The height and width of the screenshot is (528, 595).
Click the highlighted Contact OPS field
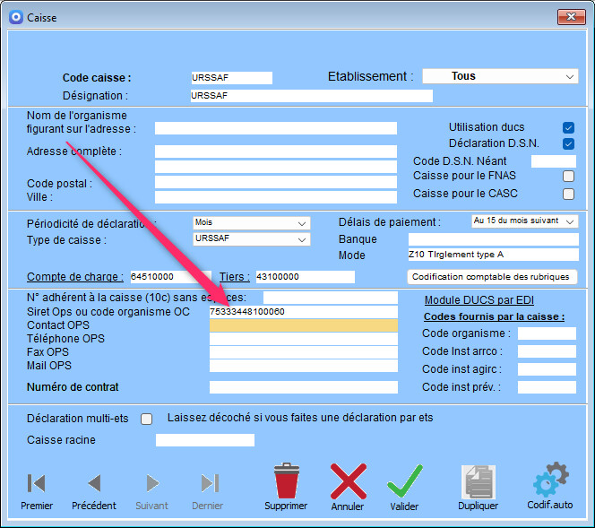[303, 325]
